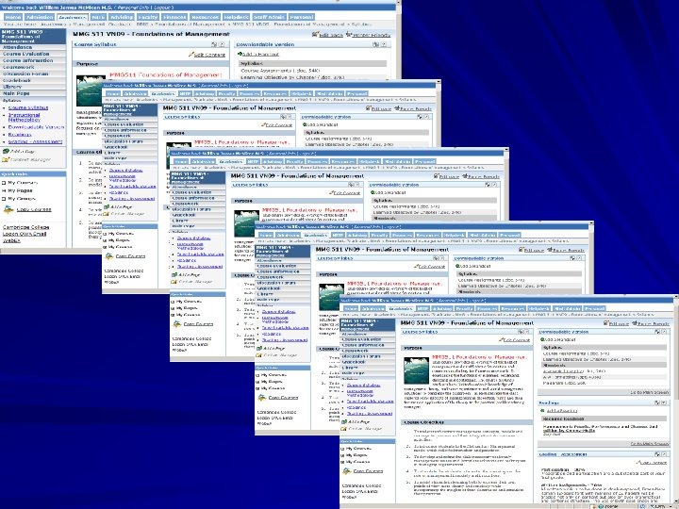Click the textbook cover image in rearmost window

[x=89, y=90]
